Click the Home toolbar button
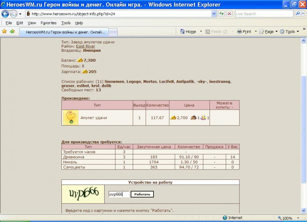The width and height of the screenshot is (307, 222). (188, 31)
